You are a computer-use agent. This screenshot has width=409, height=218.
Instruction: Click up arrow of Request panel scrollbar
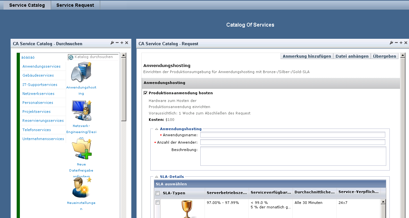(403, 55)
